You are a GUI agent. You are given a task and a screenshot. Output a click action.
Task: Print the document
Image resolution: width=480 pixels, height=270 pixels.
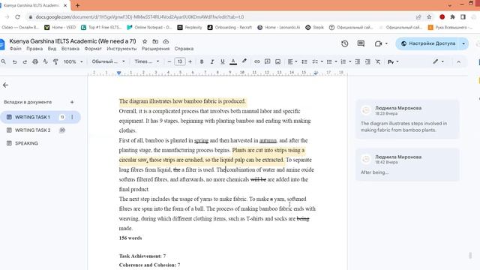point(35,61)
